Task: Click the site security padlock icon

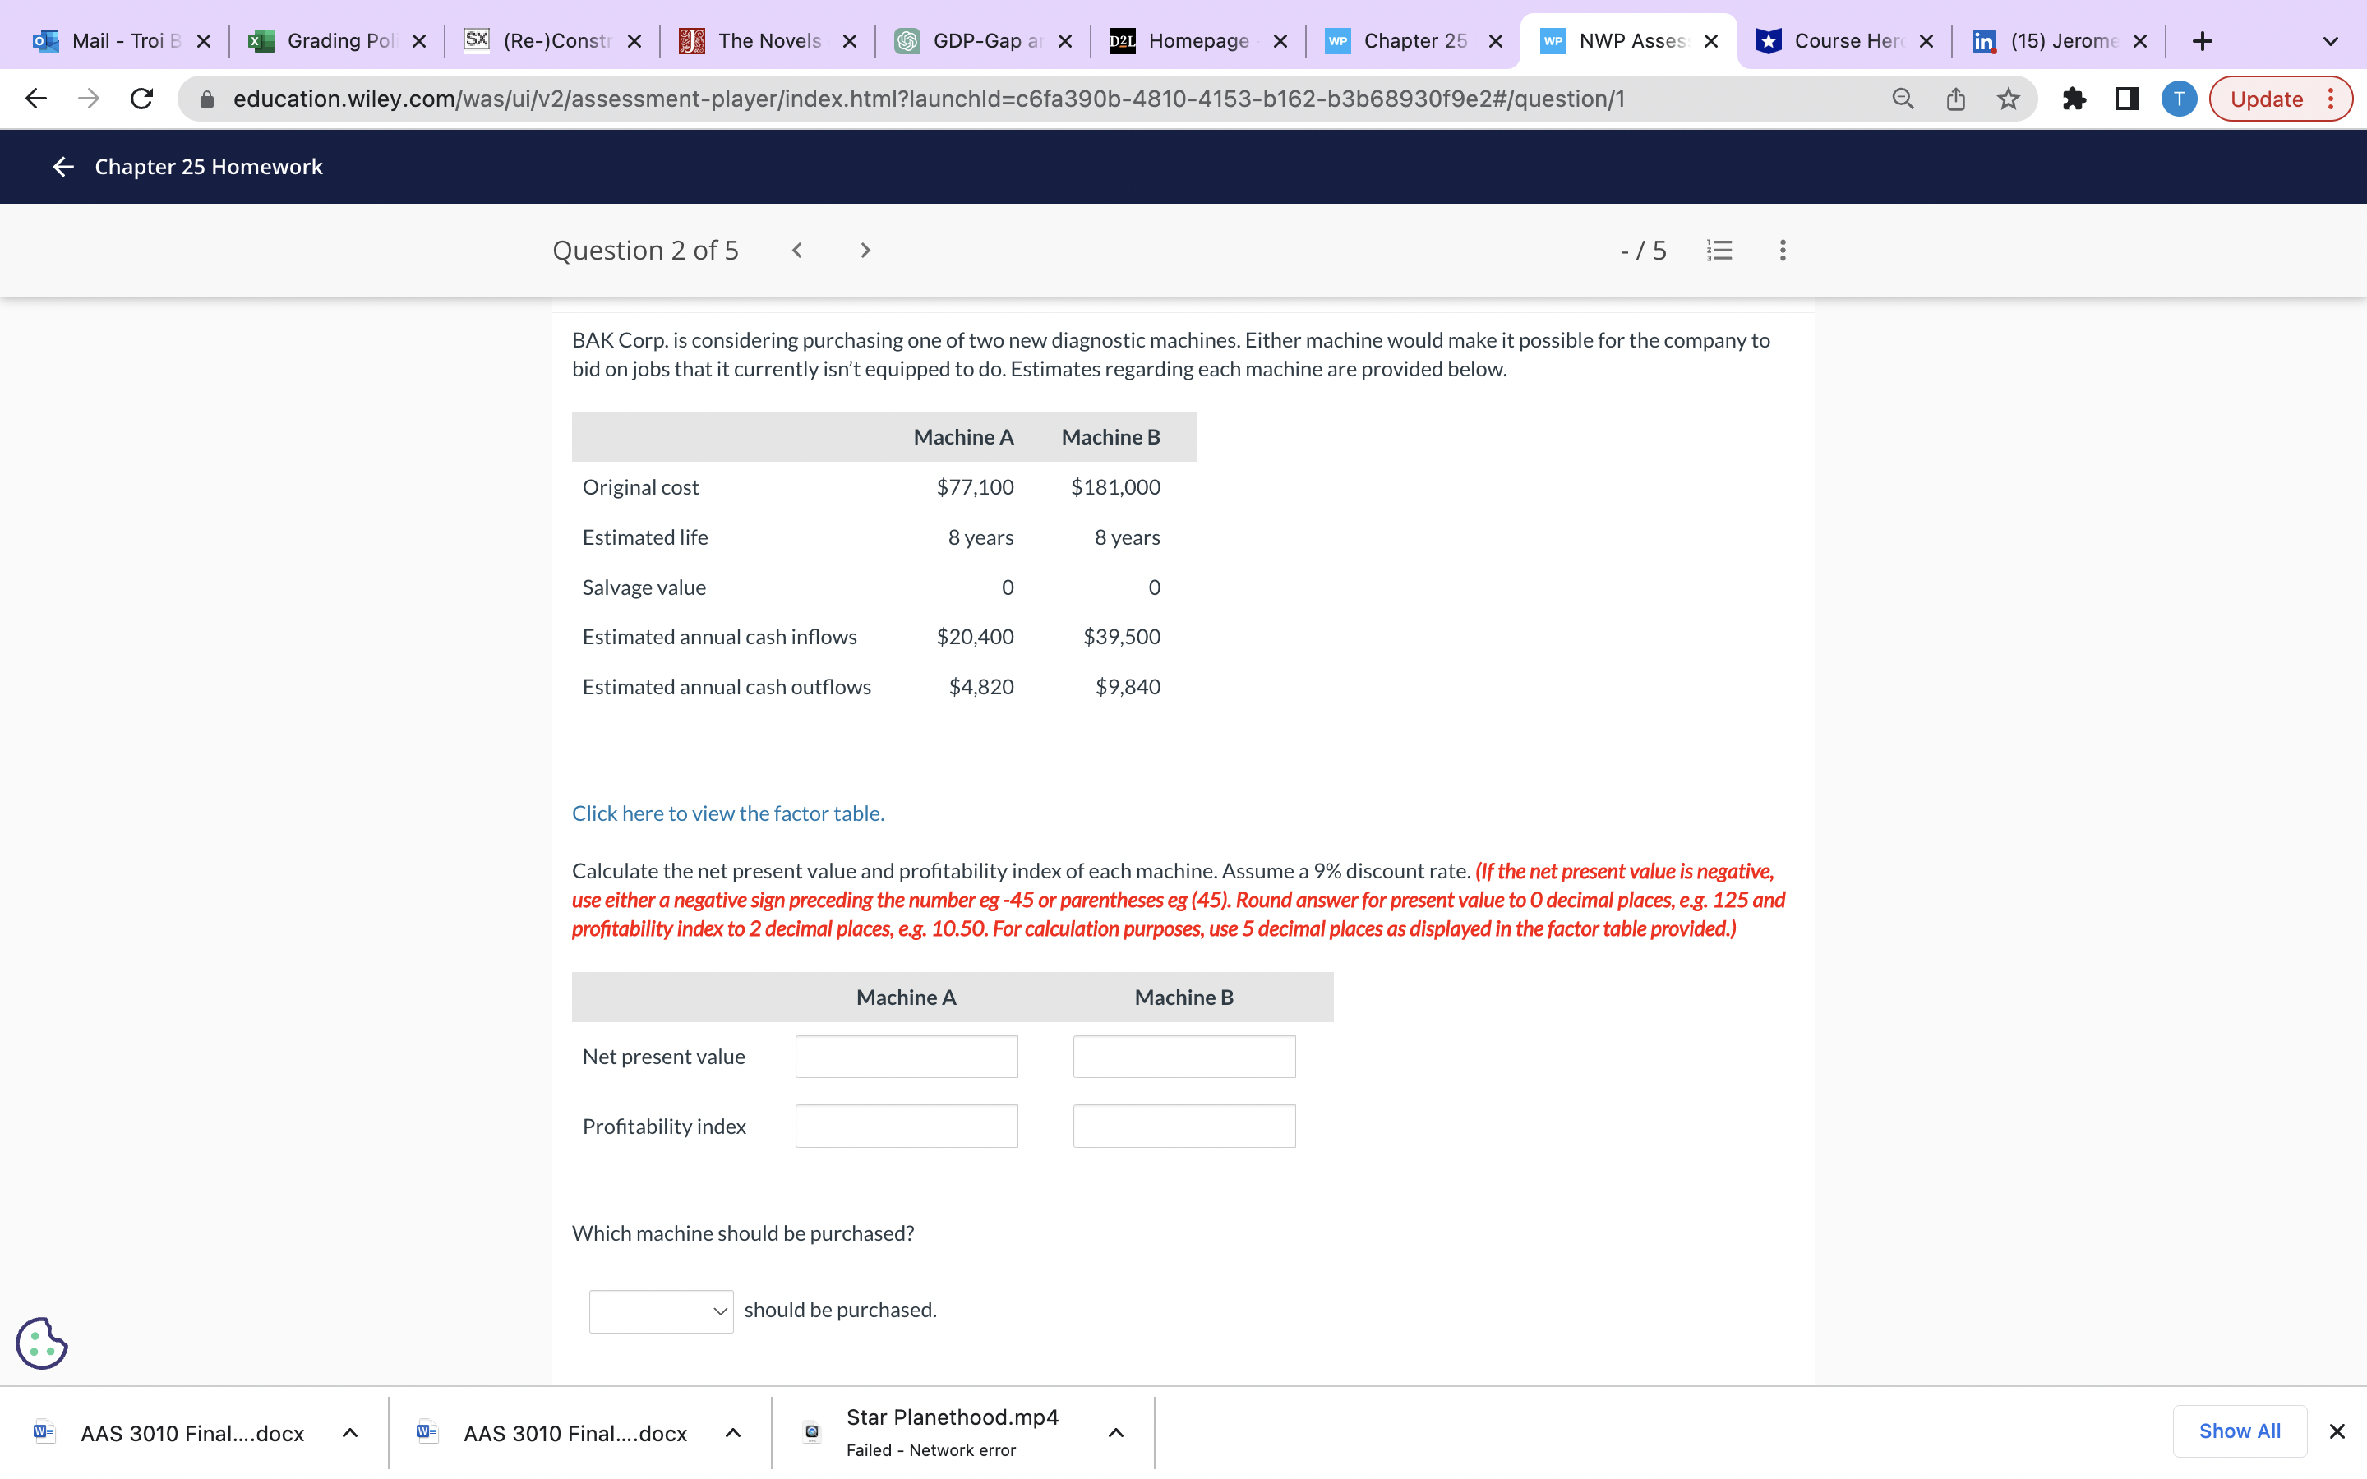Action: pyautogui.click(x=206, y=98)
